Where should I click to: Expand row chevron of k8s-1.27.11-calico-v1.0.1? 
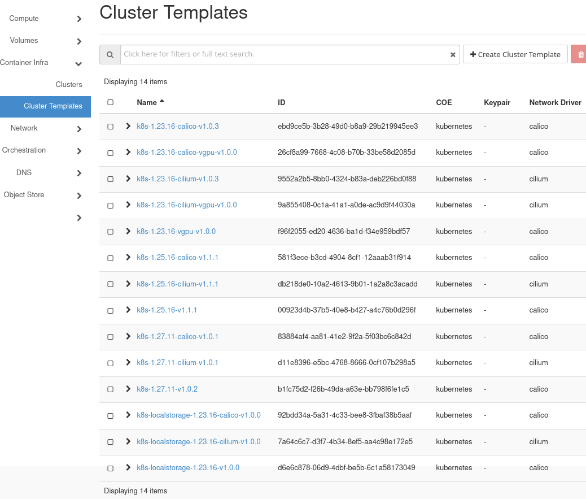[128, 336]
